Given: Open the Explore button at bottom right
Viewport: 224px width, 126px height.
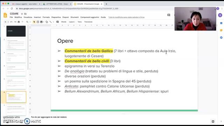Looking at the screenshot, I should tap(213, 121).
